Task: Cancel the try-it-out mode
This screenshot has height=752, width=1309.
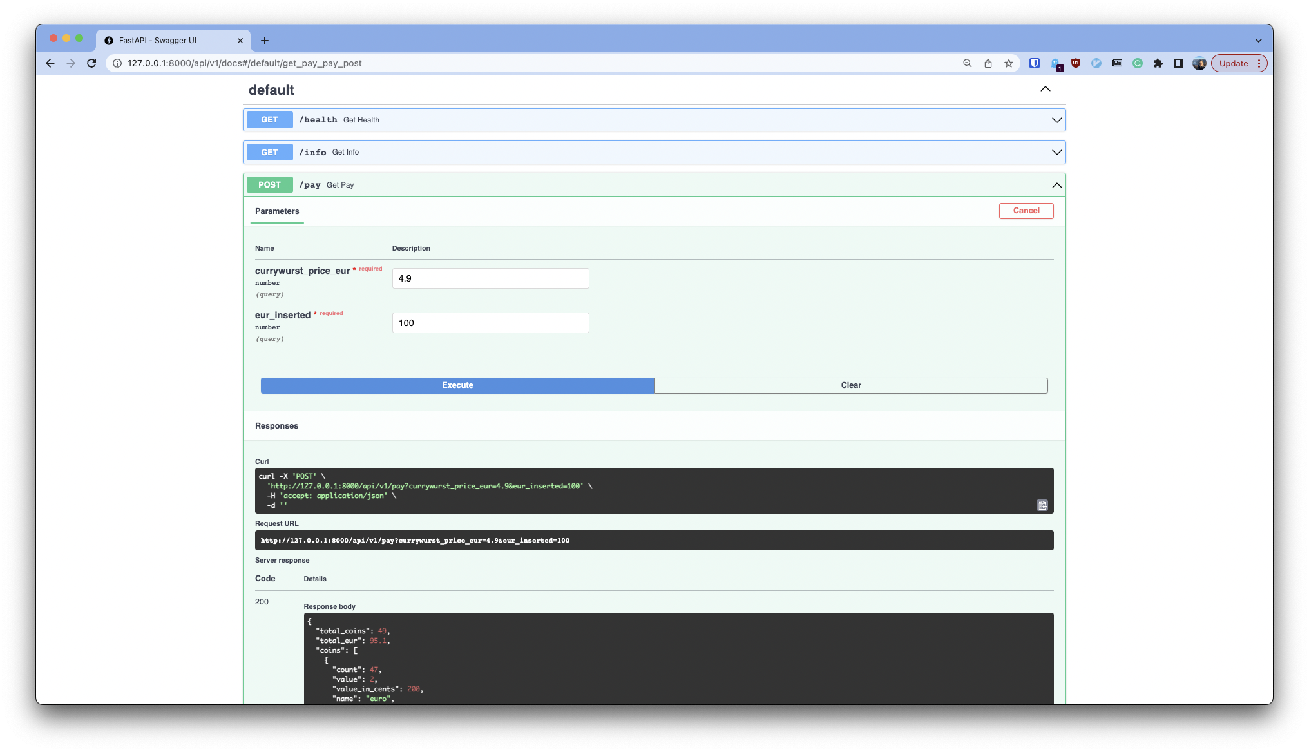Action: click(x=1026, y=211)
